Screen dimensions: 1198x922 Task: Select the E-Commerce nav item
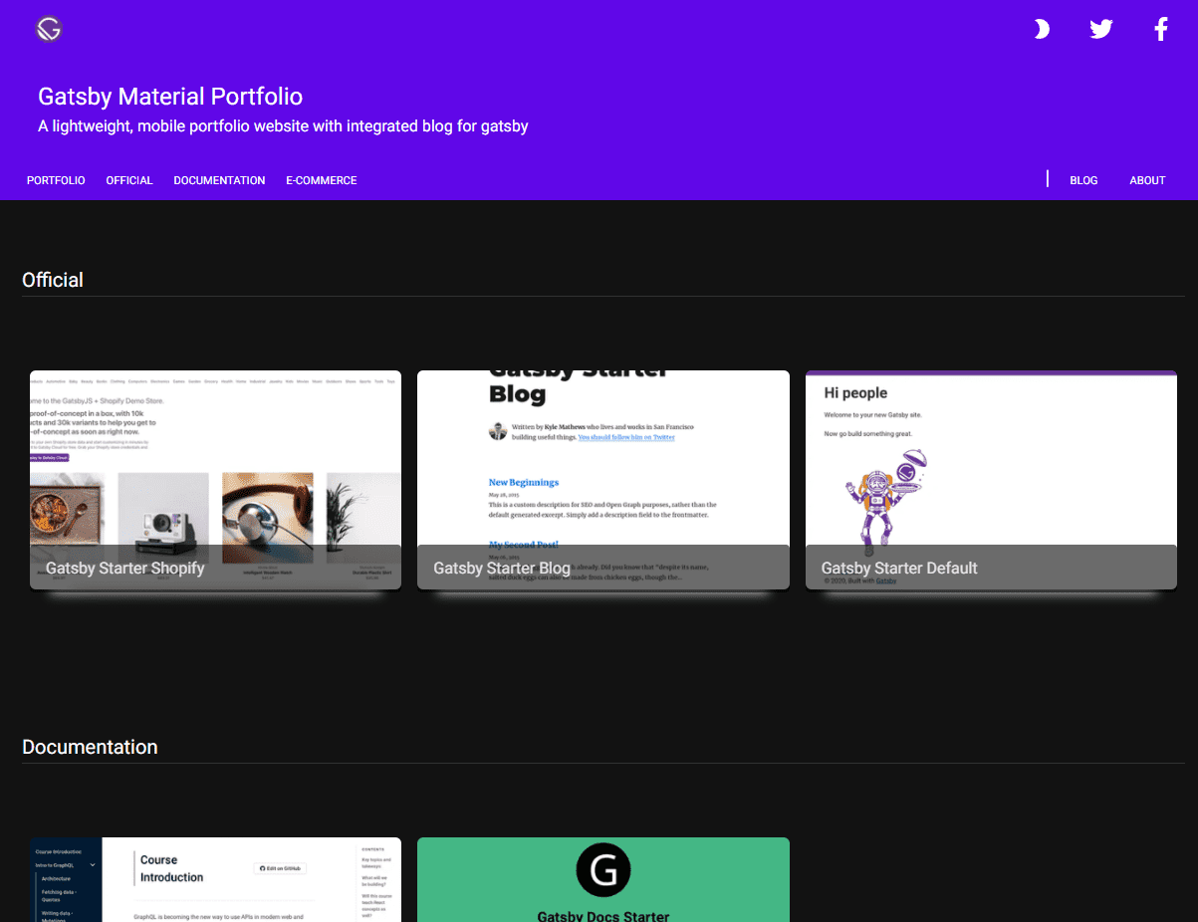(321, 180)
